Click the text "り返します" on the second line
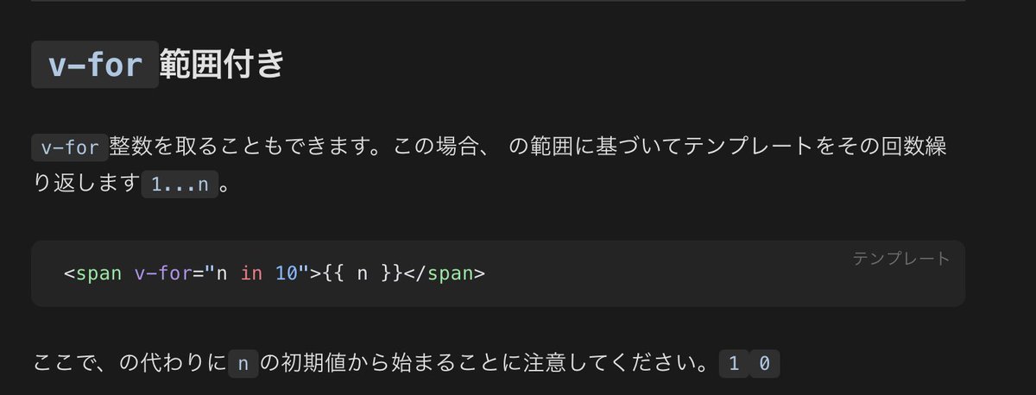 [x=85, y=184]
